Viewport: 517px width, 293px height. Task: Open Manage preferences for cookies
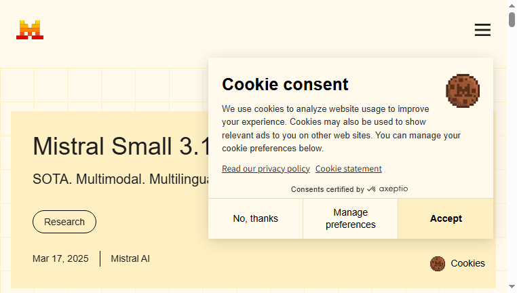[351, 218]
